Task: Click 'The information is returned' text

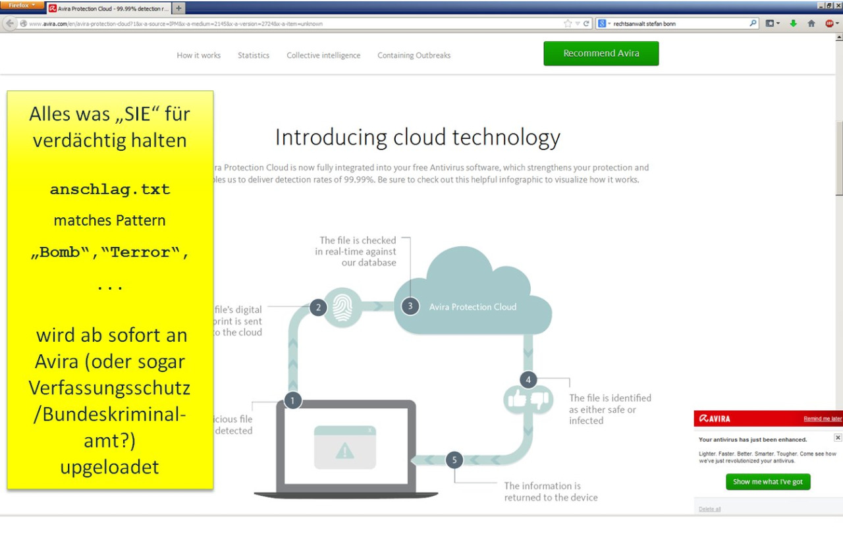Action: 551,492
